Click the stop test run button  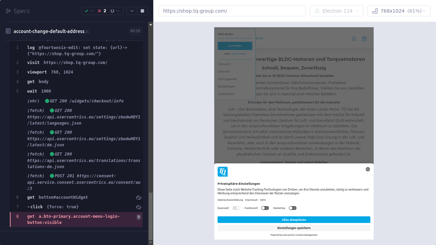[x=142, y=11]
